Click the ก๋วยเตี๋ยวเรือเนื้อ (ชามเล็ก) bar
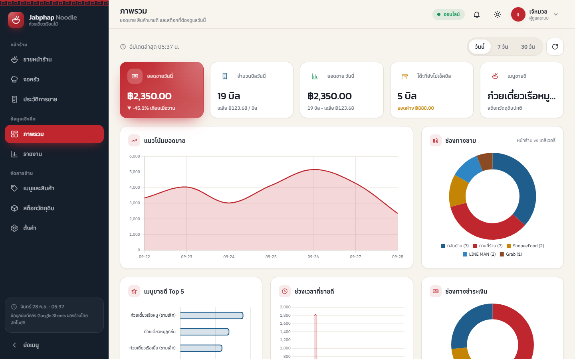575x359 pixels. [201, 348]
